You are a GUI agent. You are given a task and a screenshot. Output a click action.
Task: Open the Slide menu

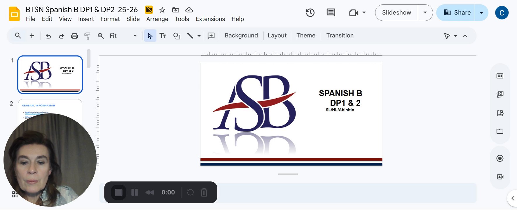133,19
